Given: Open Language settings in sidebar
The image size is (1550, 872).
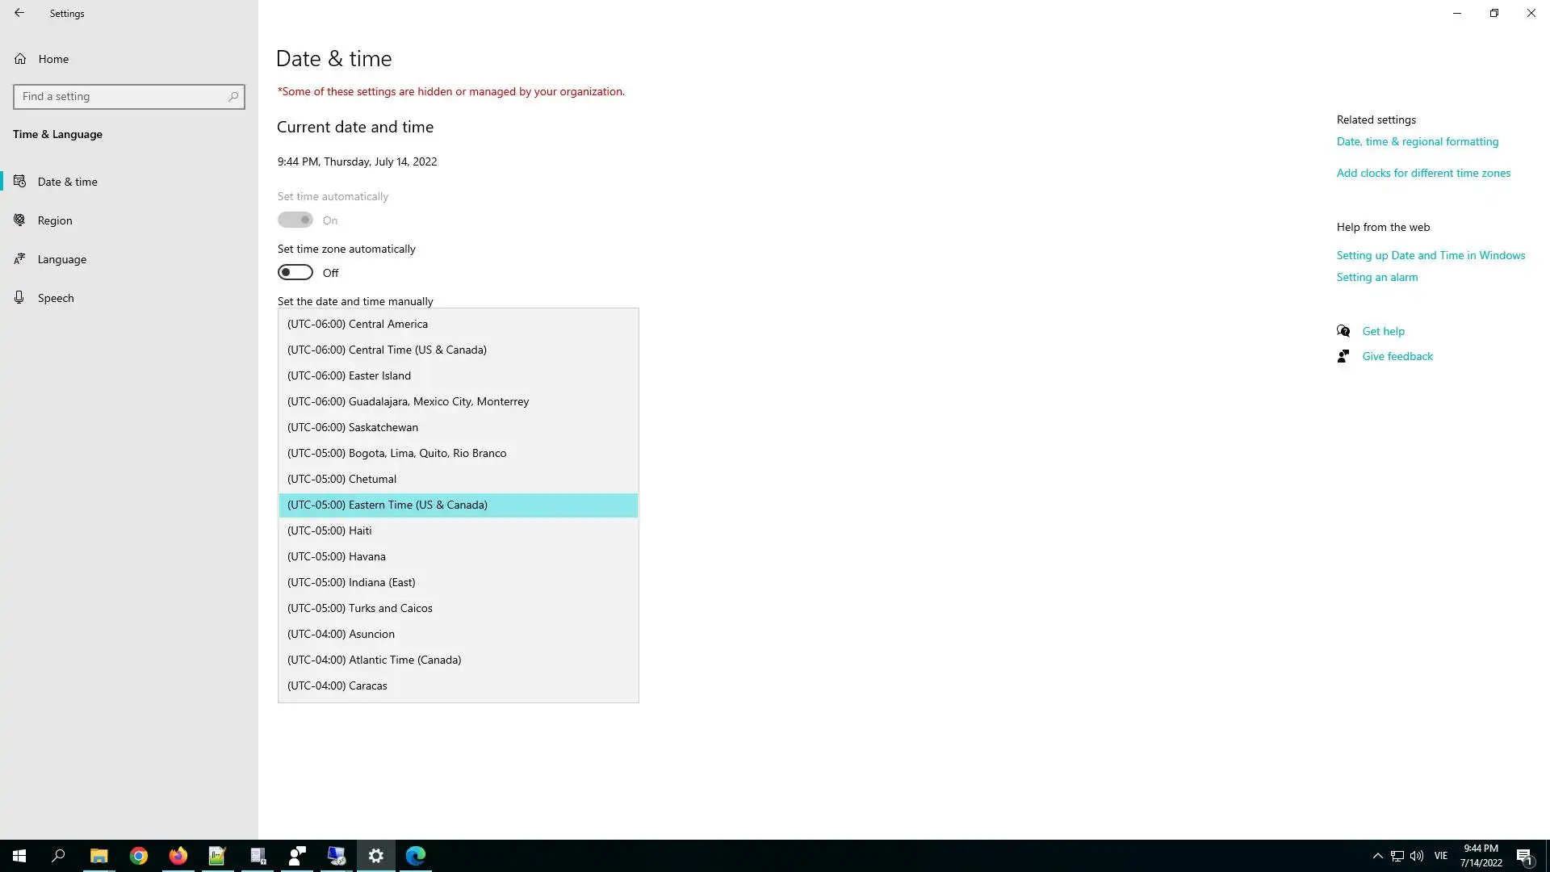Looking at the screenshot, I should coord(61,259).
